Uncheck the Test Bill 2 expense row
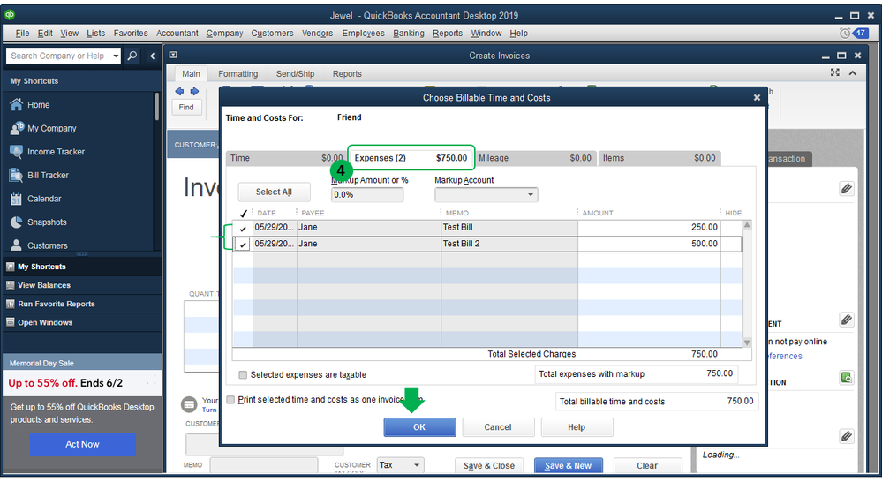This screenshot has height=482, width=882. (243, 245)
